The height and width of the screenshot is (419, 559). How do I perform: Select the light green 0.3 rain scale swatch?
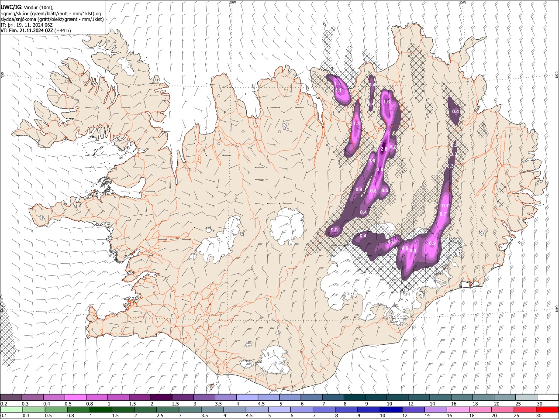click(x=33, y=409)
